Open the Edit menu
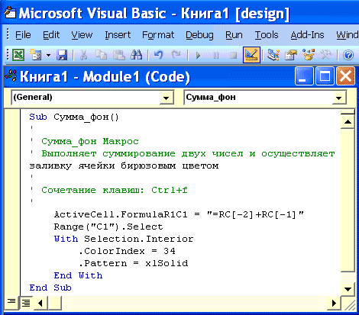The height and width of the screenshot is (315, 359). (51, 35)
